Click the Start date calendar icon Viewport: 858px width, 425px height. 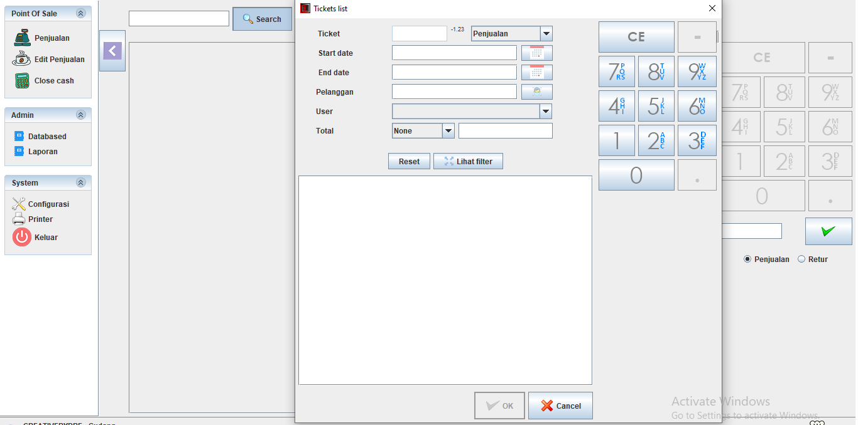536,53
